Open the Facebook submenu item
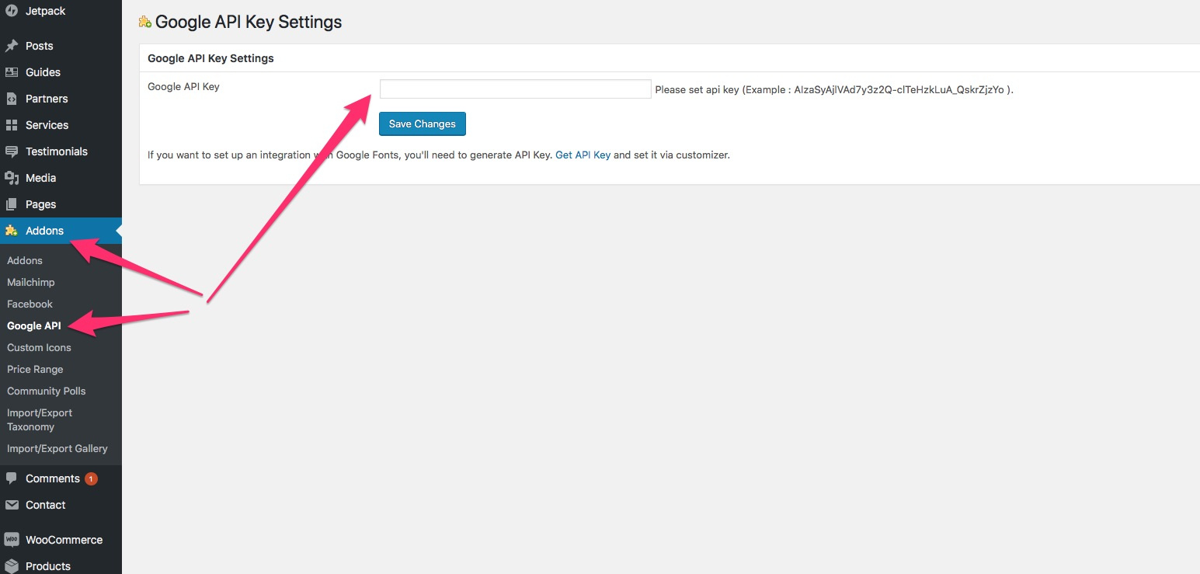1200x574 pixels. click(x=30, y=304)
